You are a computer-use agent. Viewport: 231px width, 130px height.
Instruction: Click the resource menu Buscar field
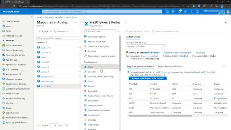click(x=100, y=31)
